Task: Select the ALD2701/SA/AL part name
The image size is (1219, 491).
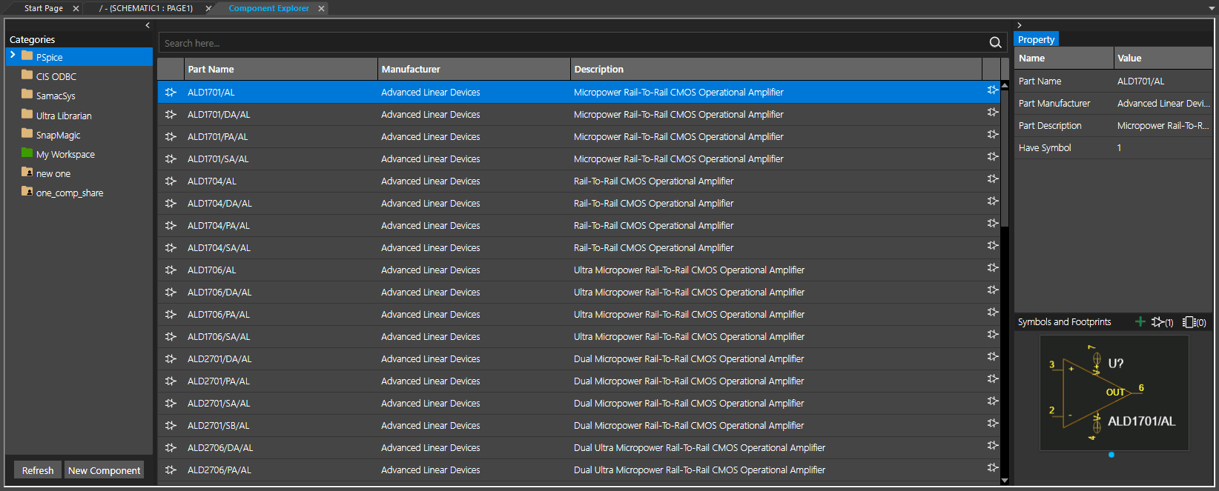Action: 219,404
